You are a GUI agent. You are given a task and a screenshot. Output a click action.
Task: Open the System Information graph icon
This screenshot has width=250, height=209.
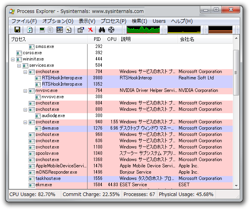click(42, 30)
